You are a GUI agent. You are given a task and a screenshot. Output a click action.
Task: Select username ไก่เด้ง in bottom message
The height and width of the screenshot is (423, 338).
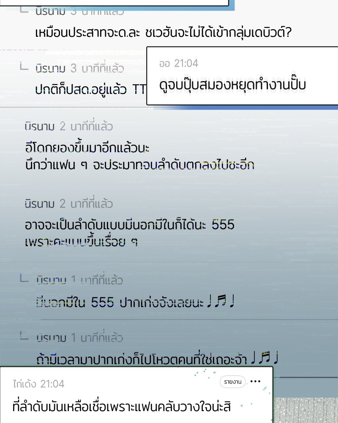click(x=25, y=384)
